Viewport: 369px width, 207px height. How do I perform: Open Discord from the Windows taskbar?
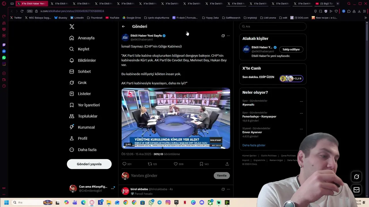tap(202, 202)
